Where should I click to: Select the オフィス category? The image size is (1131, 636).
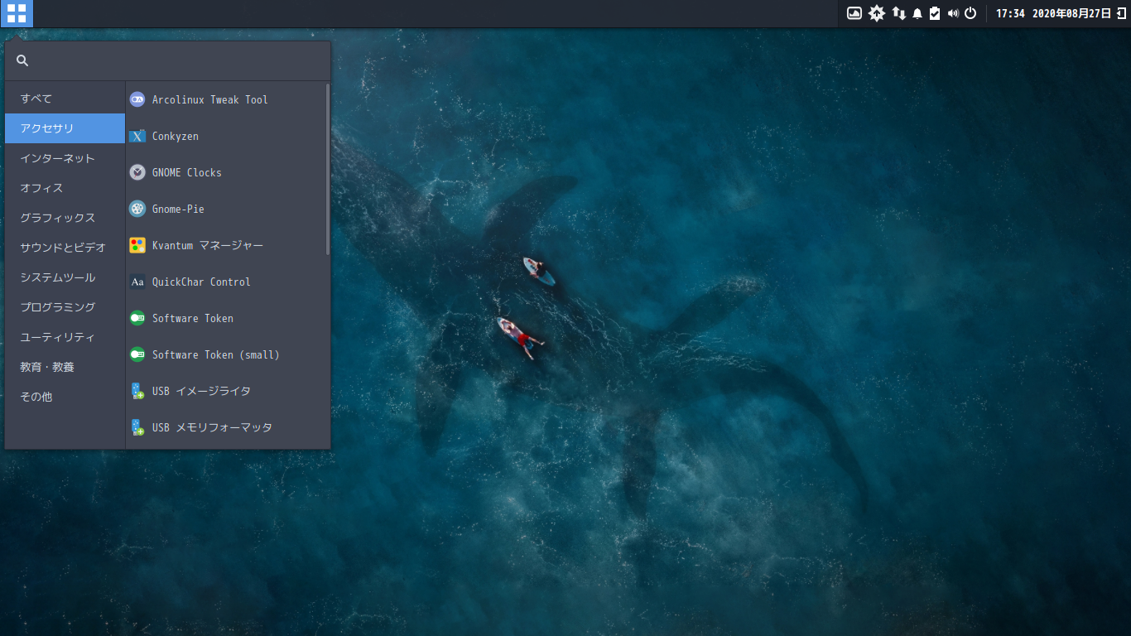click(65, 188)
